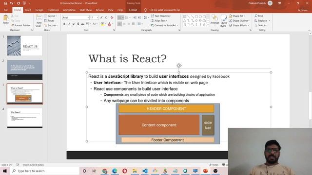Click Find in the Editing group
This screenshot has width=312, height=175.
(259, 16)
